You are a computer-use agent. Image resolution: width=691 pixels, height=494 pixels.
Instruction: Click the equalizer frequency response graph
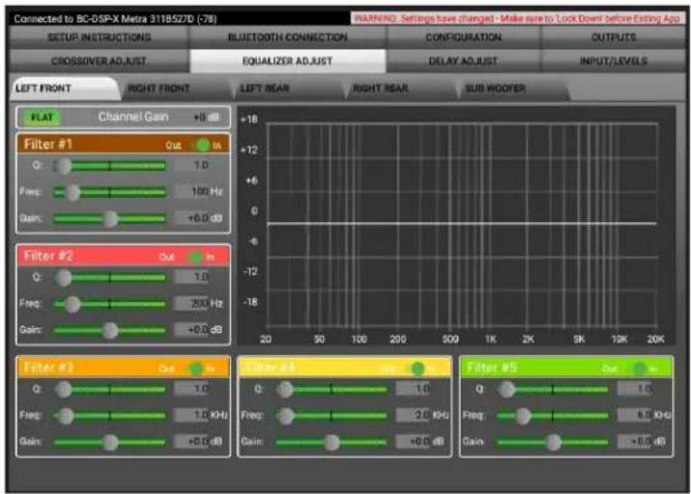coord(456,225)
